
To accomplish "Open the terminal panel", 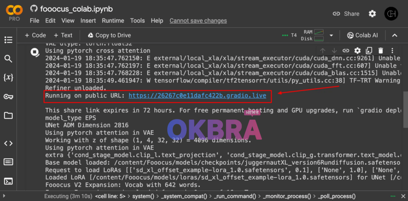I will [8, 181].
